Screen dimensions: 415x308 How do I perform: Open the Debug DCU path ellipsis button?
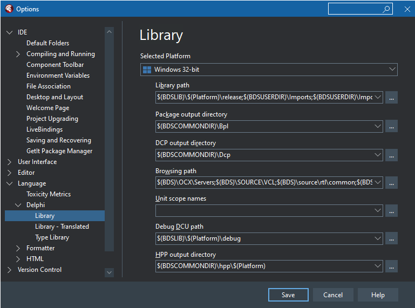tap(391, 238)
